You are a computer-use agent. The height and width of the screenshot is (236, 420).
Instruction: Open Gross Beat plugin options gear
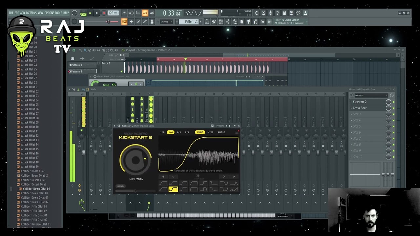(95, 77)
